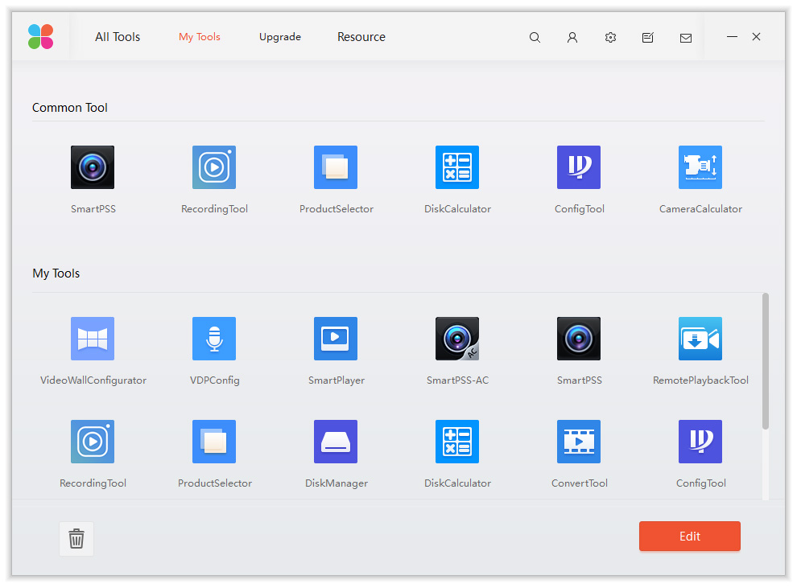Launch the ConvertTool icon
This screenshot has height=588, width=797.
[x=579, y=442]
